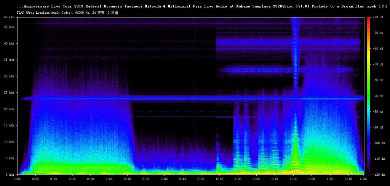Screen dimensions: 390x186
Task: Click the 0:25 time axis label
Action: (109, 179)
